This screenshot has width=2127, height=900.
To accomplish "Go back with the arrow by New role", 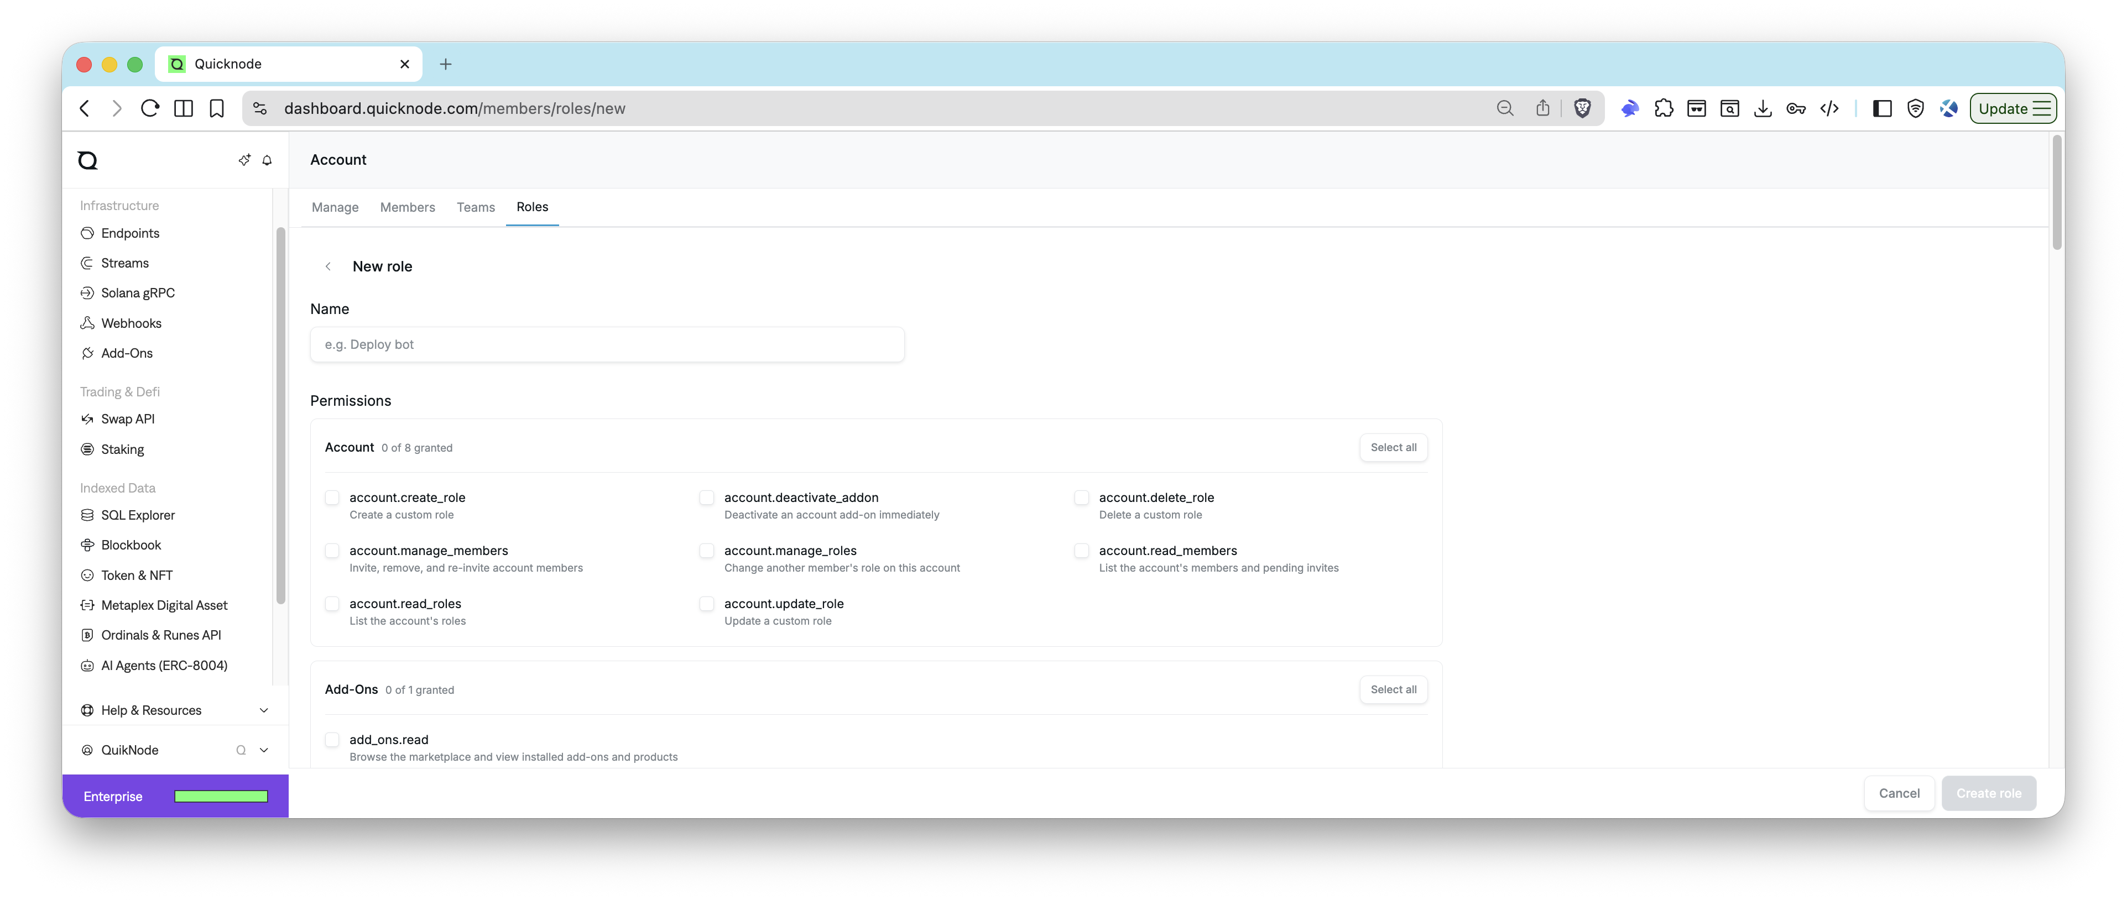I will coord(328,266).
